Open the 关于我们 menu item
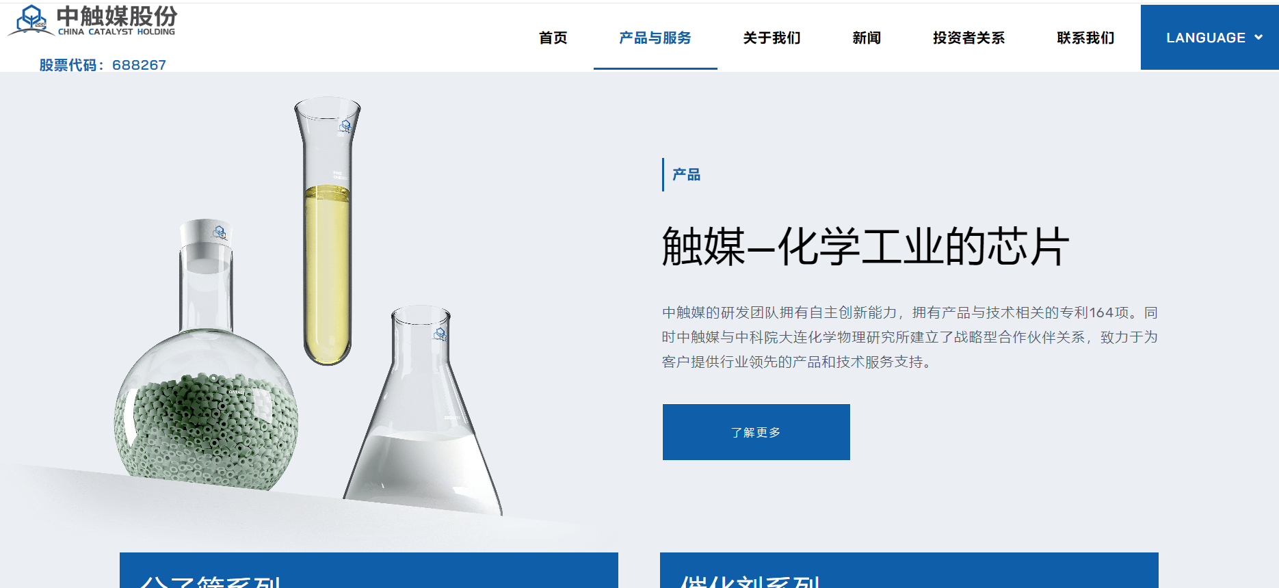This screenshot has width=1279, height=588. [x=772, y=38]
